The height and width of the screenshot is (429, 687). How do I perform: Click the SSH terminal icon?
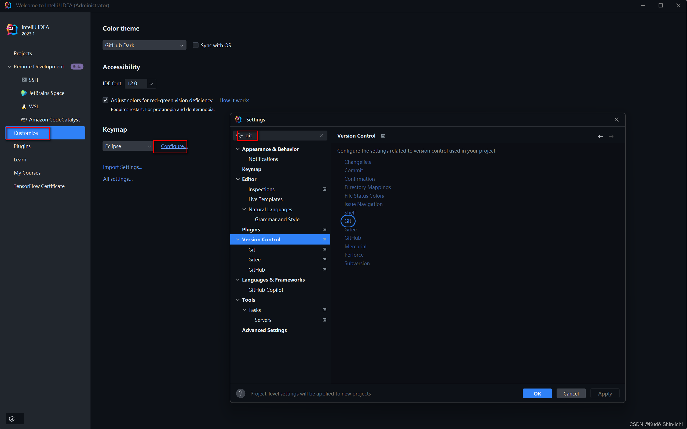pyautogui.click(x=24, y=80)
